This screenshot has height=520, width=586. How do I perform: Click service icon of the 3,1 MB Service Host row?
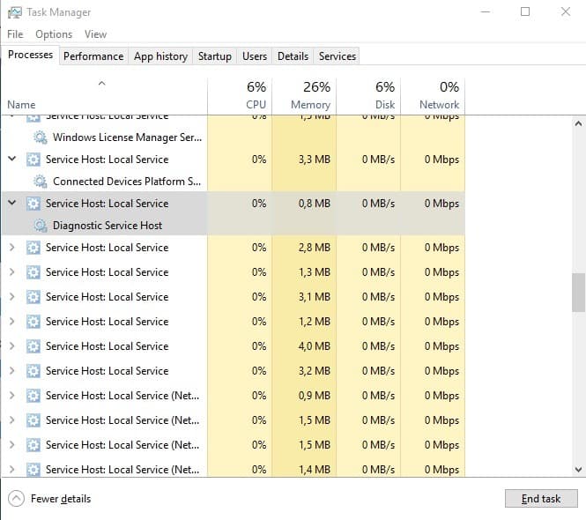click(x=33, y=297)
